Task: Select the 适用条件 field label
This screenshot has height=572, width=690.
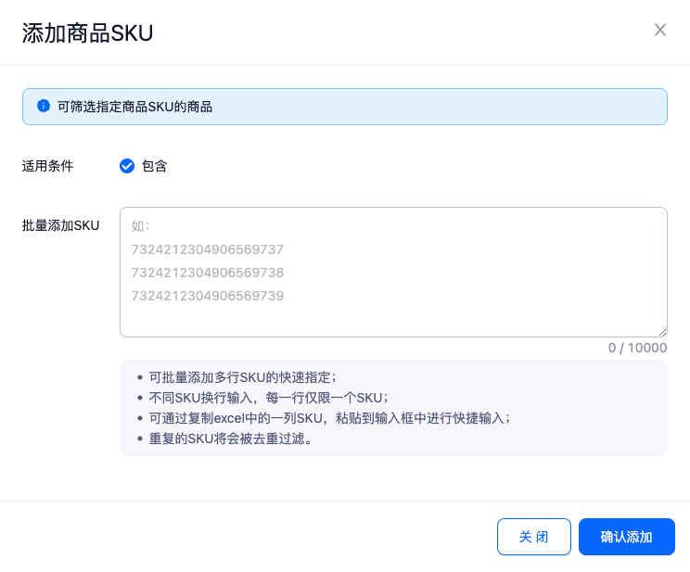Action: (x=47, y=166)
